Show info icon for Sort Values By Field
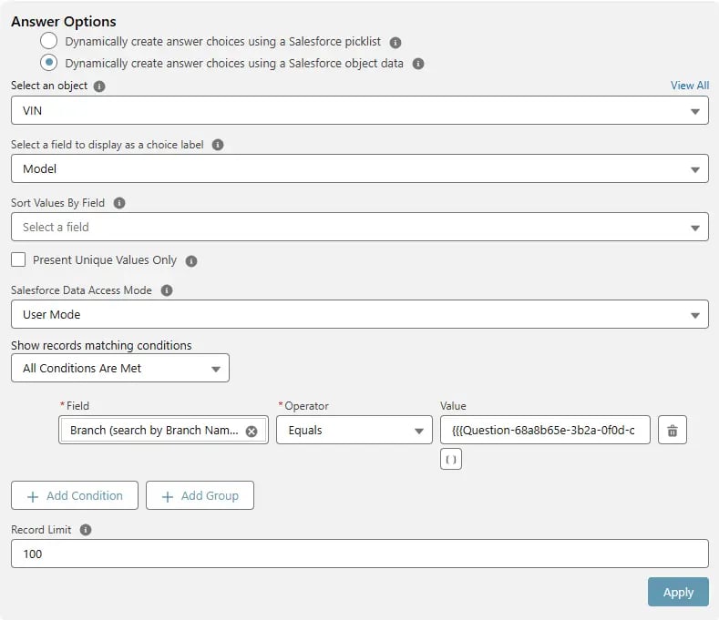719x620 pixels. [x=119, y=203]
